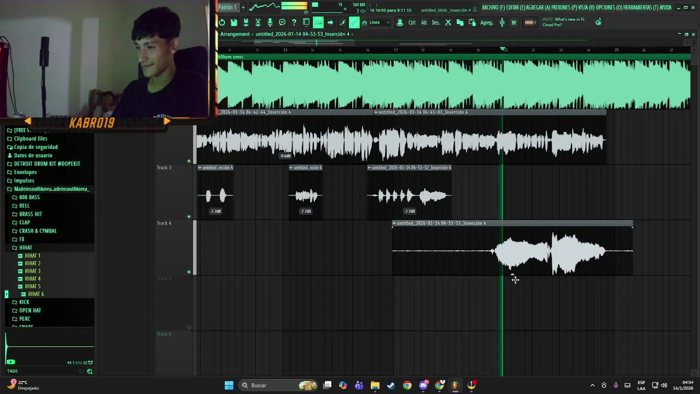This screenshot has height=394, width=700.
Task: Click the right arrow icon in toolbar
Action: (x=330, y=22)
